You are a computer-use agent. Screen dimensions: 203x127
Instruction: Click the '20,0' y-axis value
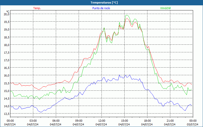coord(7,14)
